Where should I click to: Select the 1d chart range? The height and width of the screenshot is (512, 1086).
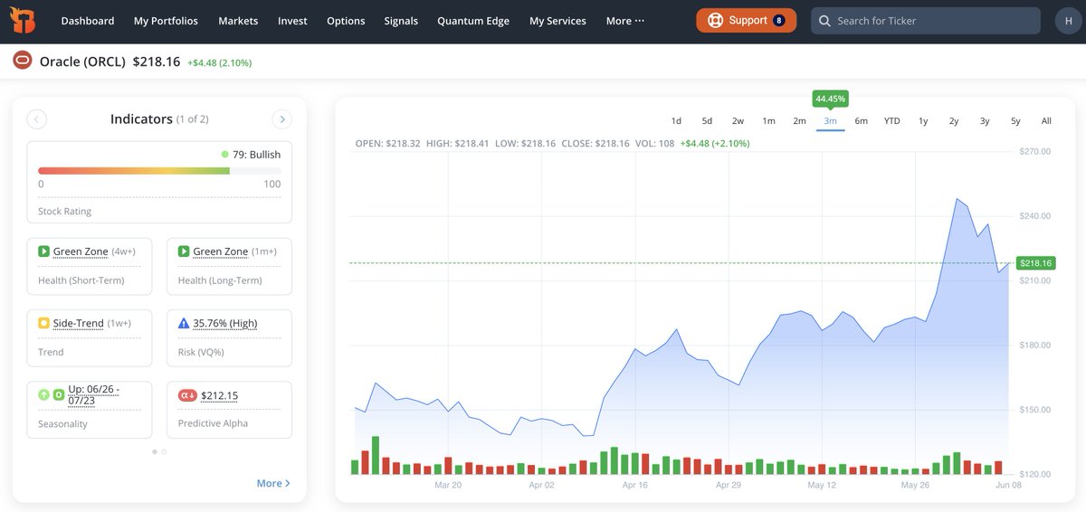(676, 120)
